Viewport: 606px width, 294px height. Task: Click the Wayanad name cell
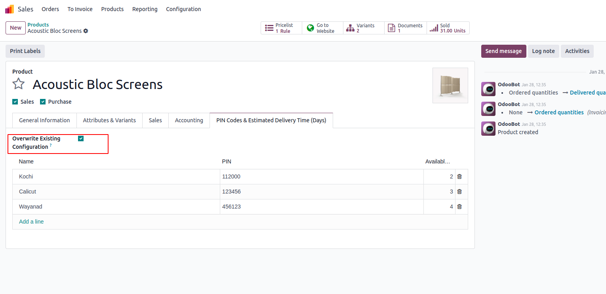coord(116,207)
